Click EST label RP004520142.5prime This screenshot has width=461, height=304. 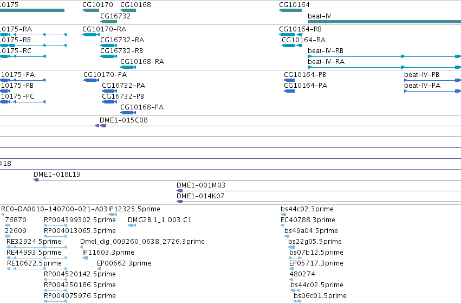click(x=80, y=274)
